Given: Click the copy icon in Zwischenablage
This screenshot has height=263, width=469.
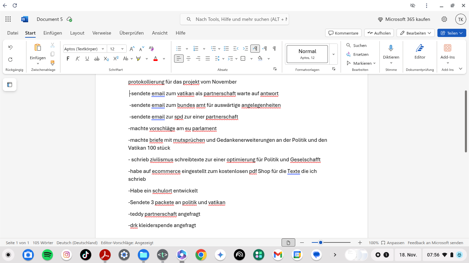Looking at the screenshot, I should coord(53,54).
